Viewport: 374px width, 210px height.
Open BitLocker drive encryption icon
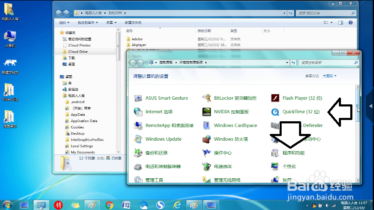[206, 98]
